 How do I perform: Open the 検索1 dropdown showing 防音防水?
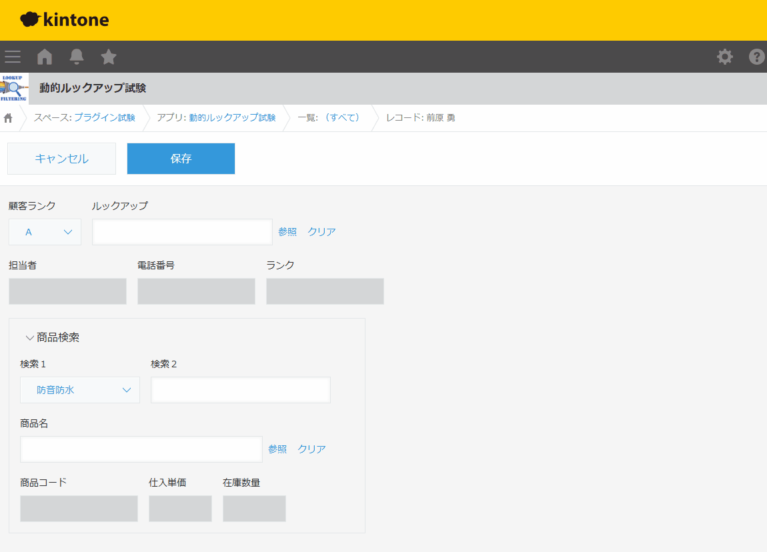(80, 390)
